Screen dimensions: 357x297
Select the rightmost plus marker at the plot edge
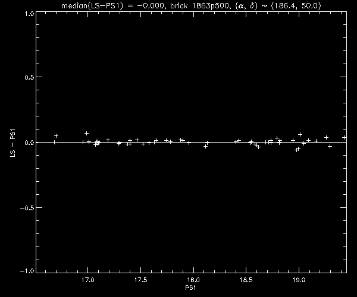[x=344, y=137]
